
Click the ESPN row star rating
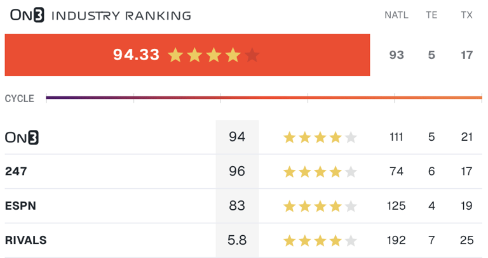320,206
